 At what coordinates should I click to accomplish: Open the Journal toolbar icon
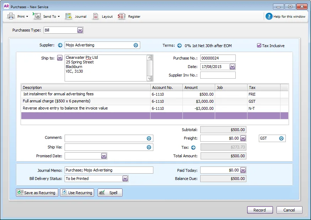click(69, 16)
